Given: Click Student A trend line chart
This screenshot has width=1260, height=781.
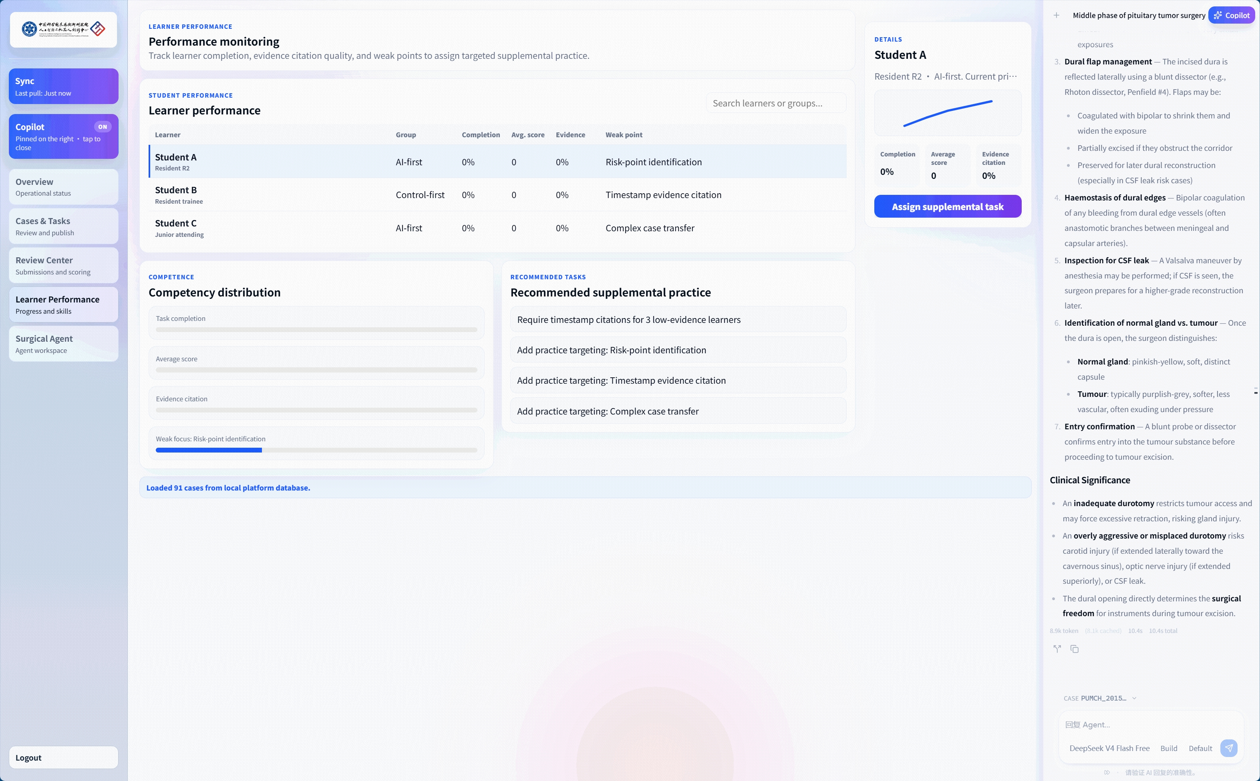Looking at the screenshot, I should (947, 113).
